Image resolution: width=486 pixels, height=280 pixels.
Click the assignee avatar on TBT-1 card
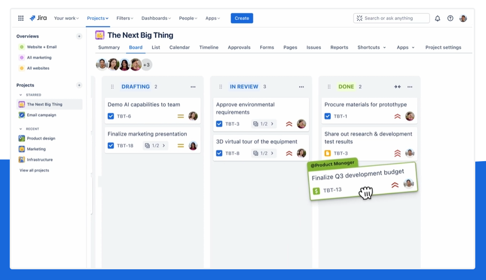[410, 116]
